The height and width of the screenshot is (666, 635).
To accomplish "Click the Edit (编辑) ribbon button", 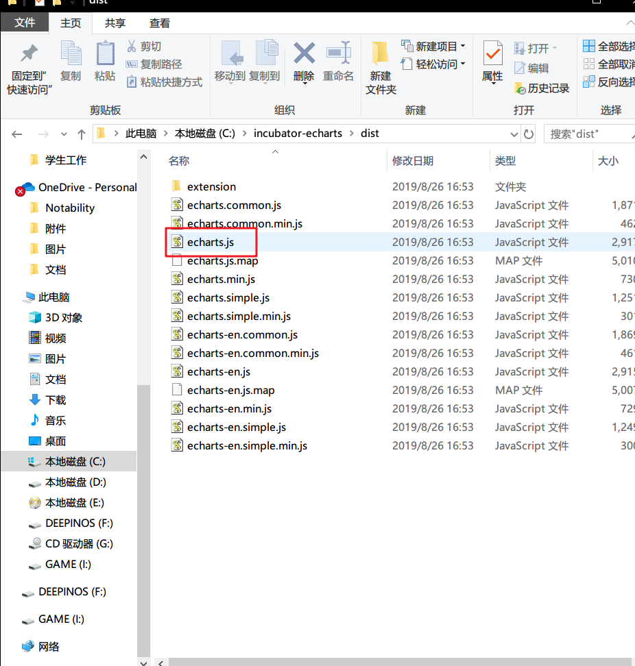I will point(531,68).
